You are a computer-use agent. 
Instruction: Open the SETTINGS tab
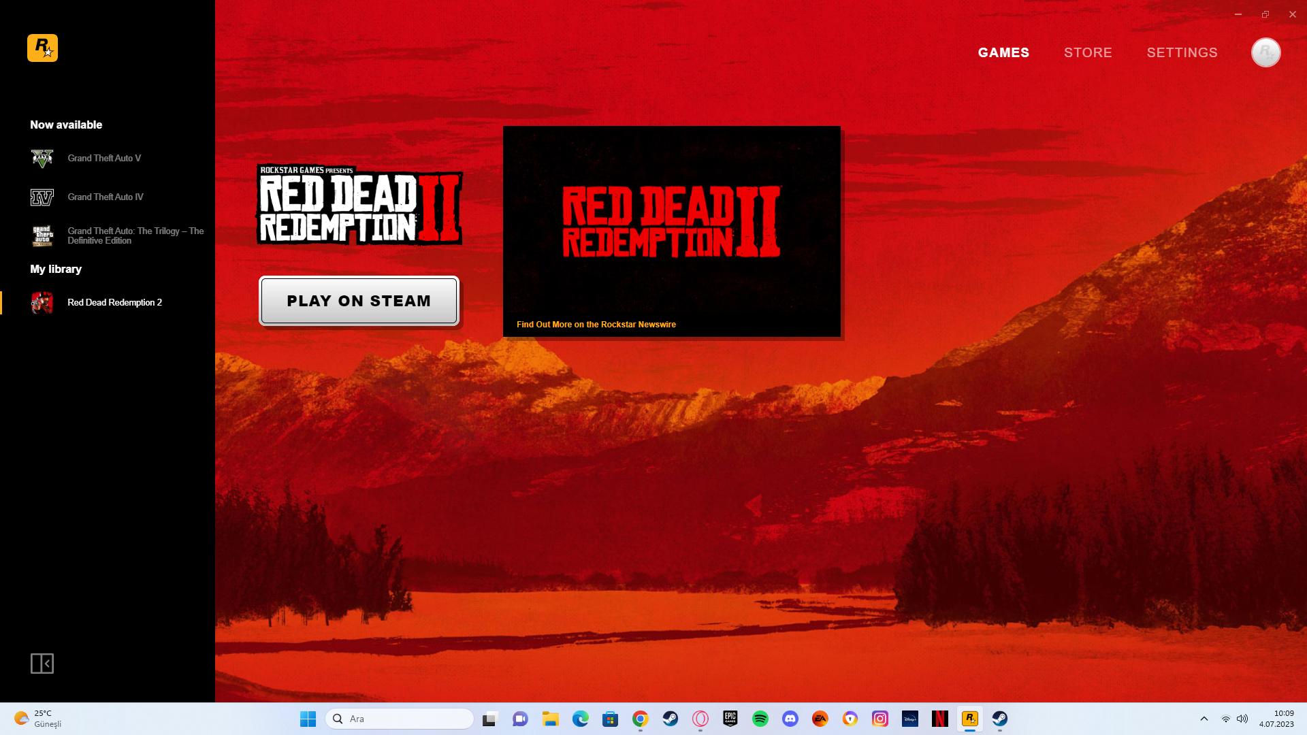1182,52
